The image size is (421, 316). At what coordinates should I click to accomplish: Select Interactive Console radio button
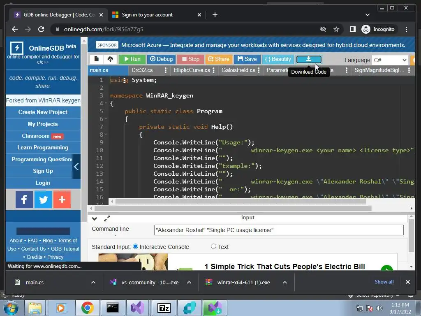coord(136,246)
